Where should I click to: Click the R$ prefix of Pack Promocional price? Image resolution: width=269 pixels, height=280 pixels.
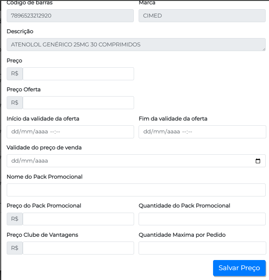(x=15, y=219)
